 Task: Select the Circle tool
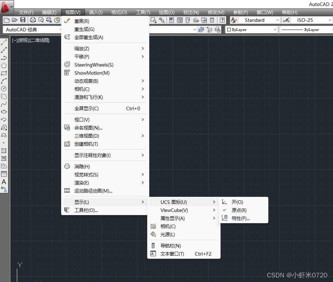tap(4, 88)
